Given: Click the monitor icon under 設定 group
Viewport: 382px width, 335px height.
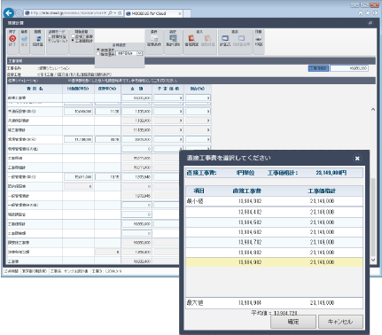Looking at the screenshot, I should [x=173, y=38].
